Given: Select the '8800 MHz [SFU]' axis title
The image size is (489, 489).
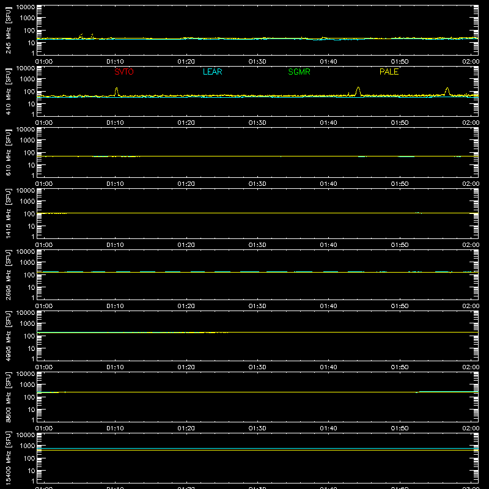Looking at the screenshot, I should [x=8, y=397].
